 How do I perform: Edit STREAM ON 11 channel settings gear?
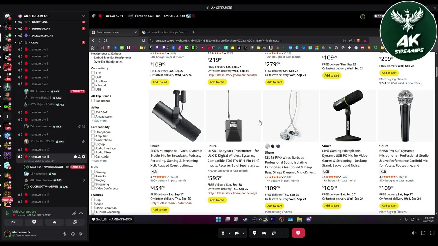[x=83, y=157]
